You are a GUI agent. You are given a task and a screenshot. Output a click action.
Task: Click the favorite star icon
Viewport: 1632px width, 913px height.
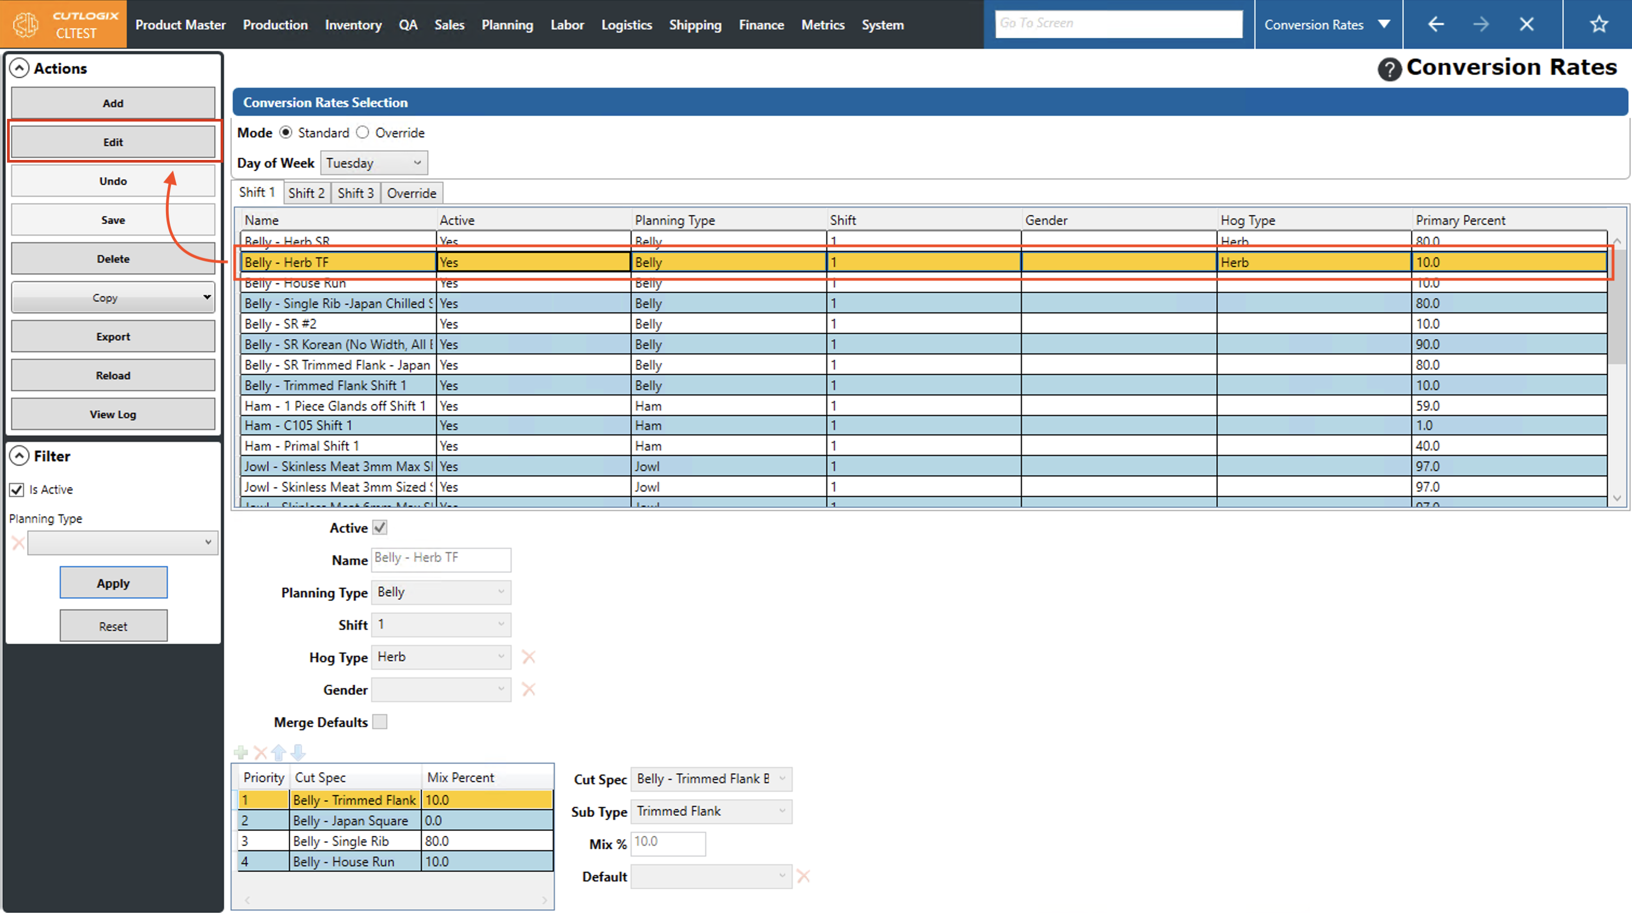click(x=1598, y=25)
